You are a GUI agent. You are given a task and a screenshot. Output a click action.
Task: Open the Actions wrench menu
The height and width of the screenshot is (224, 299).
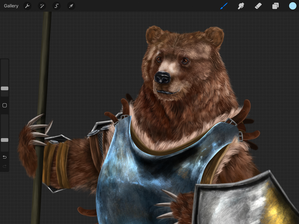coord(27,6)
